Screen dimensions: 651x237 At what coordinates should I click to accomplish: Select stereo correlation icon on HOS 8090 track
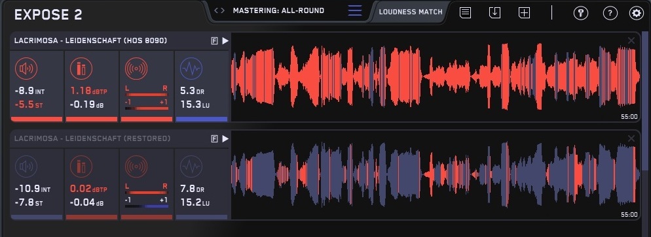pyautogui.click(x=136, y=69)
